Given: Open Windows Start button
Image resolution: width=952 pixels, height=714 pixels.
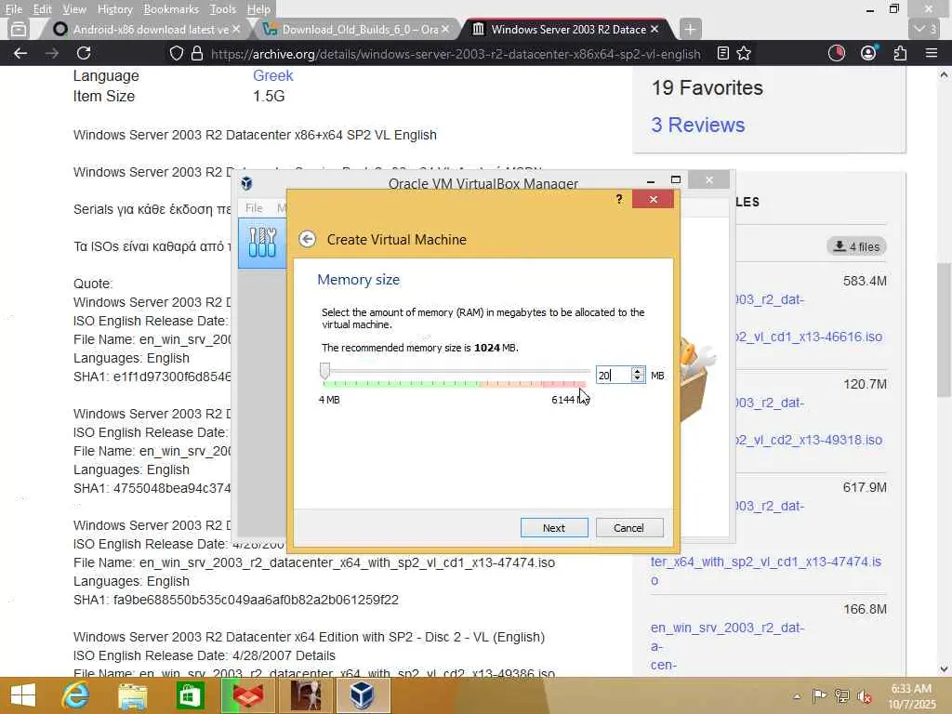Looking at the screenshot, I should pyautogui.click(x=23, y=695).
